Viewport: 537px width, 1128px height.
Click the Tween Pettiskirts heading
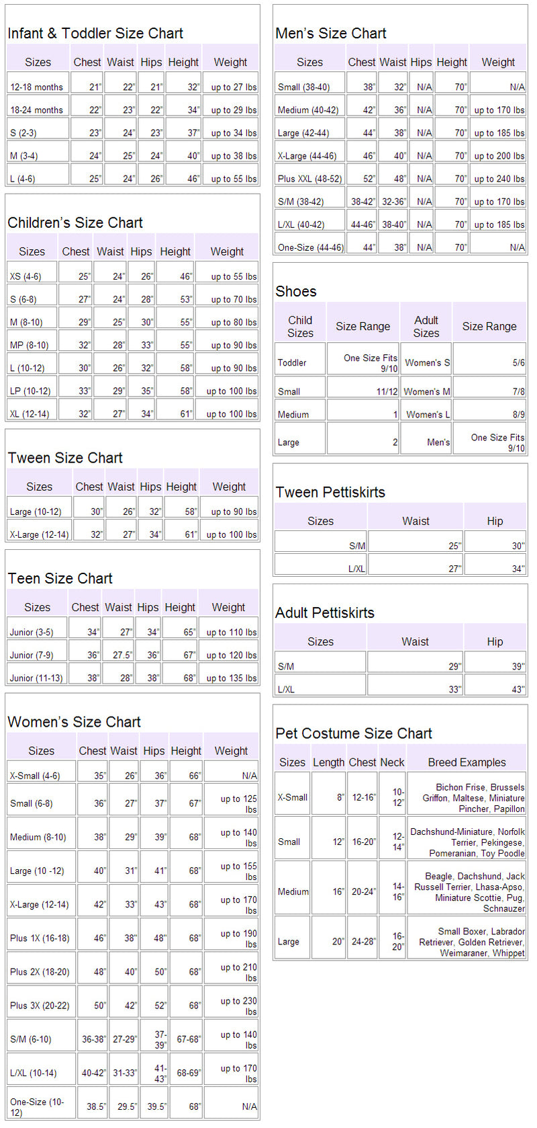(x=330, y=492)
